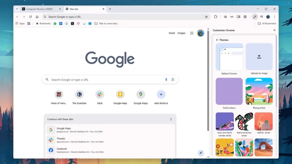Open the Google Keep shortcut

coord(120,98)
